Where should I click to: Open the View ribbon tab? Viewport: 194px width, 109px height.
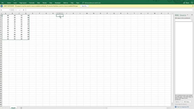pyautogui.click(x=51, y=3)
